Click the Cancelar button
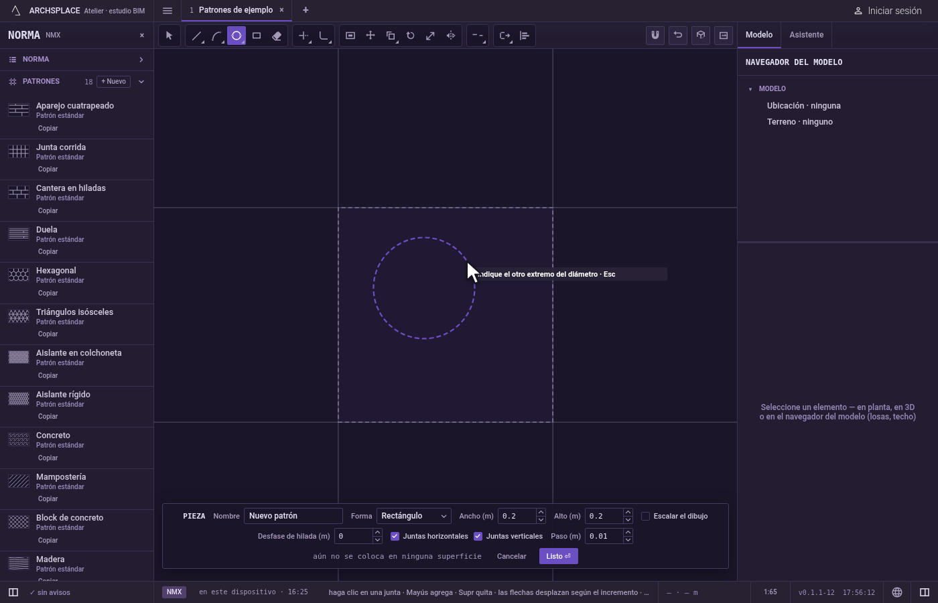Image resolution: width=938 pixels, height=603 pixels. coord(512,556)
